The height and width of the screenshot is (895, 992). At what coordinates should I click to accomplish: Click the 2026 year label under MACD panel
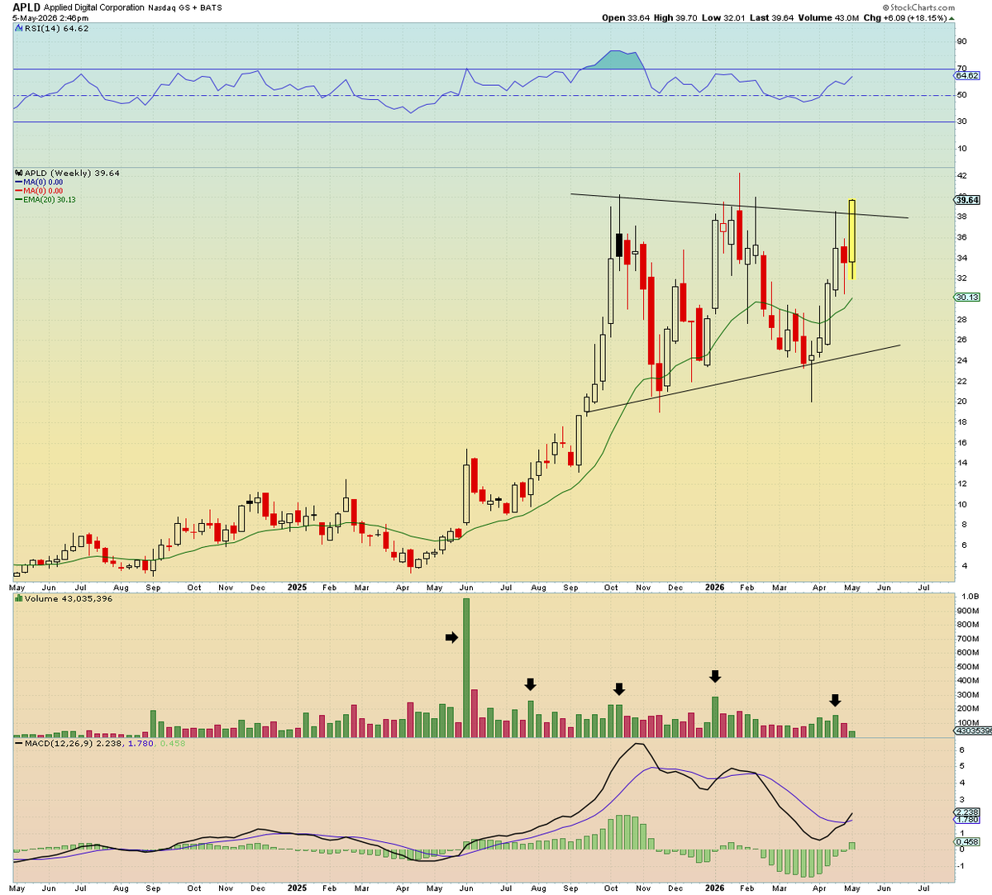(x=714, y=888)
